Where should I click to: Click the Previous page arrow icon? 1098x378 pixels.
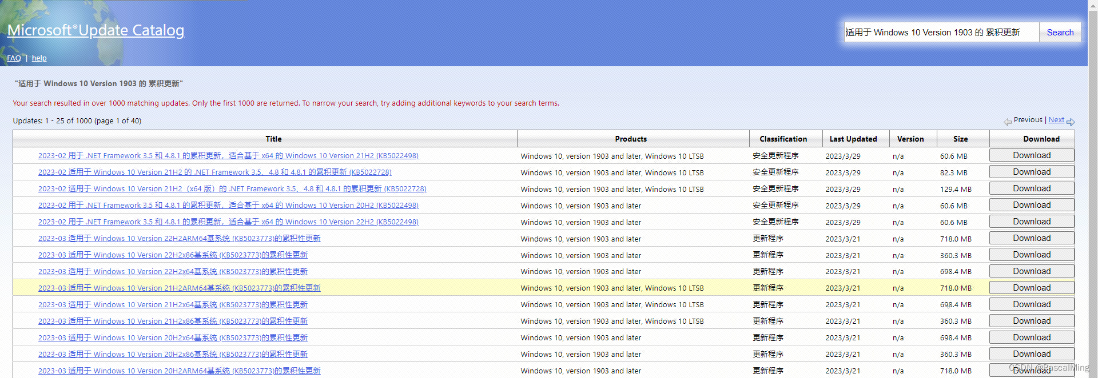click(1008, 122)
